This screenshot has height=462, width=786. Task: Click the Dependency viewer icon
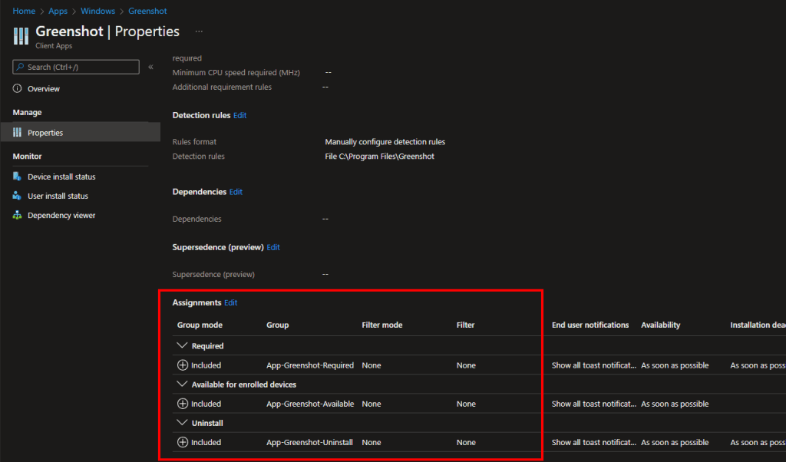point(18,216)
